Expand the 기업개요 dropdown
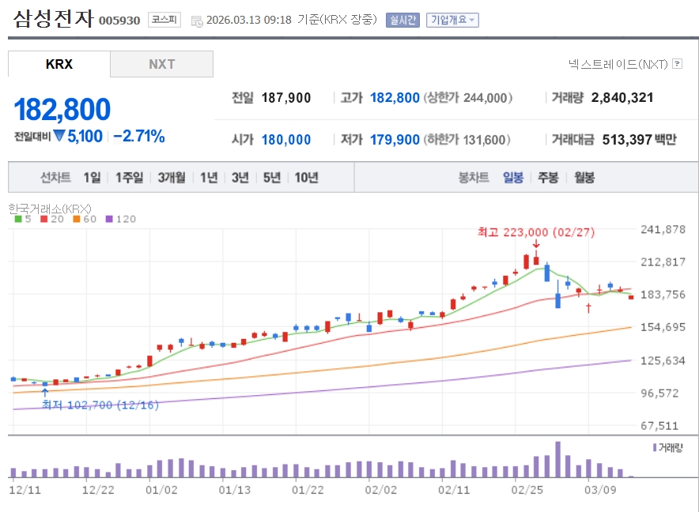Viewport: 699px width, 512px height. [452, 21]
